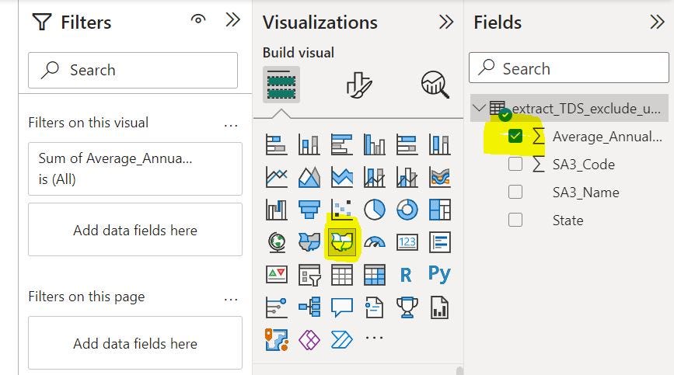Screen dimensions: 674x375
Task: Add a Python visual
Action: coord(439,274)
